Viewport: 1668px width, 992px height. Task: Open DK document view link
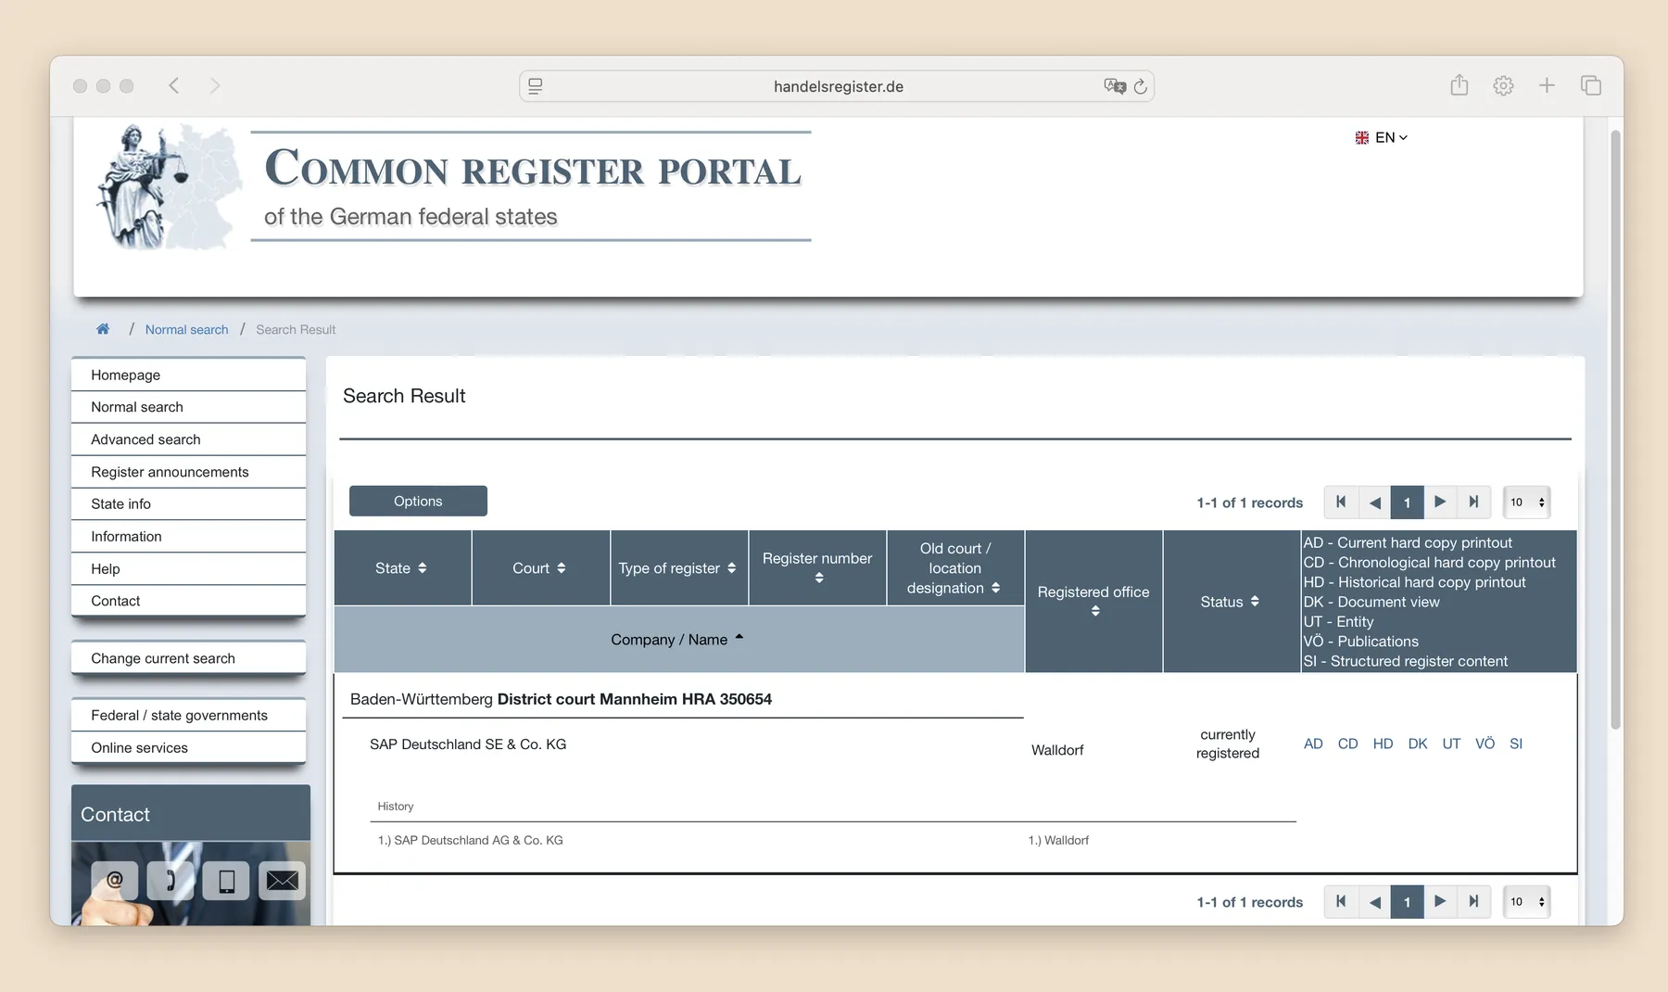[x=1418, y=744]
